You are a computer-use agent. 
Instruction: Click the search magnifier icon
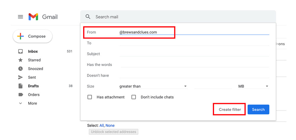(x=88, y=17)
